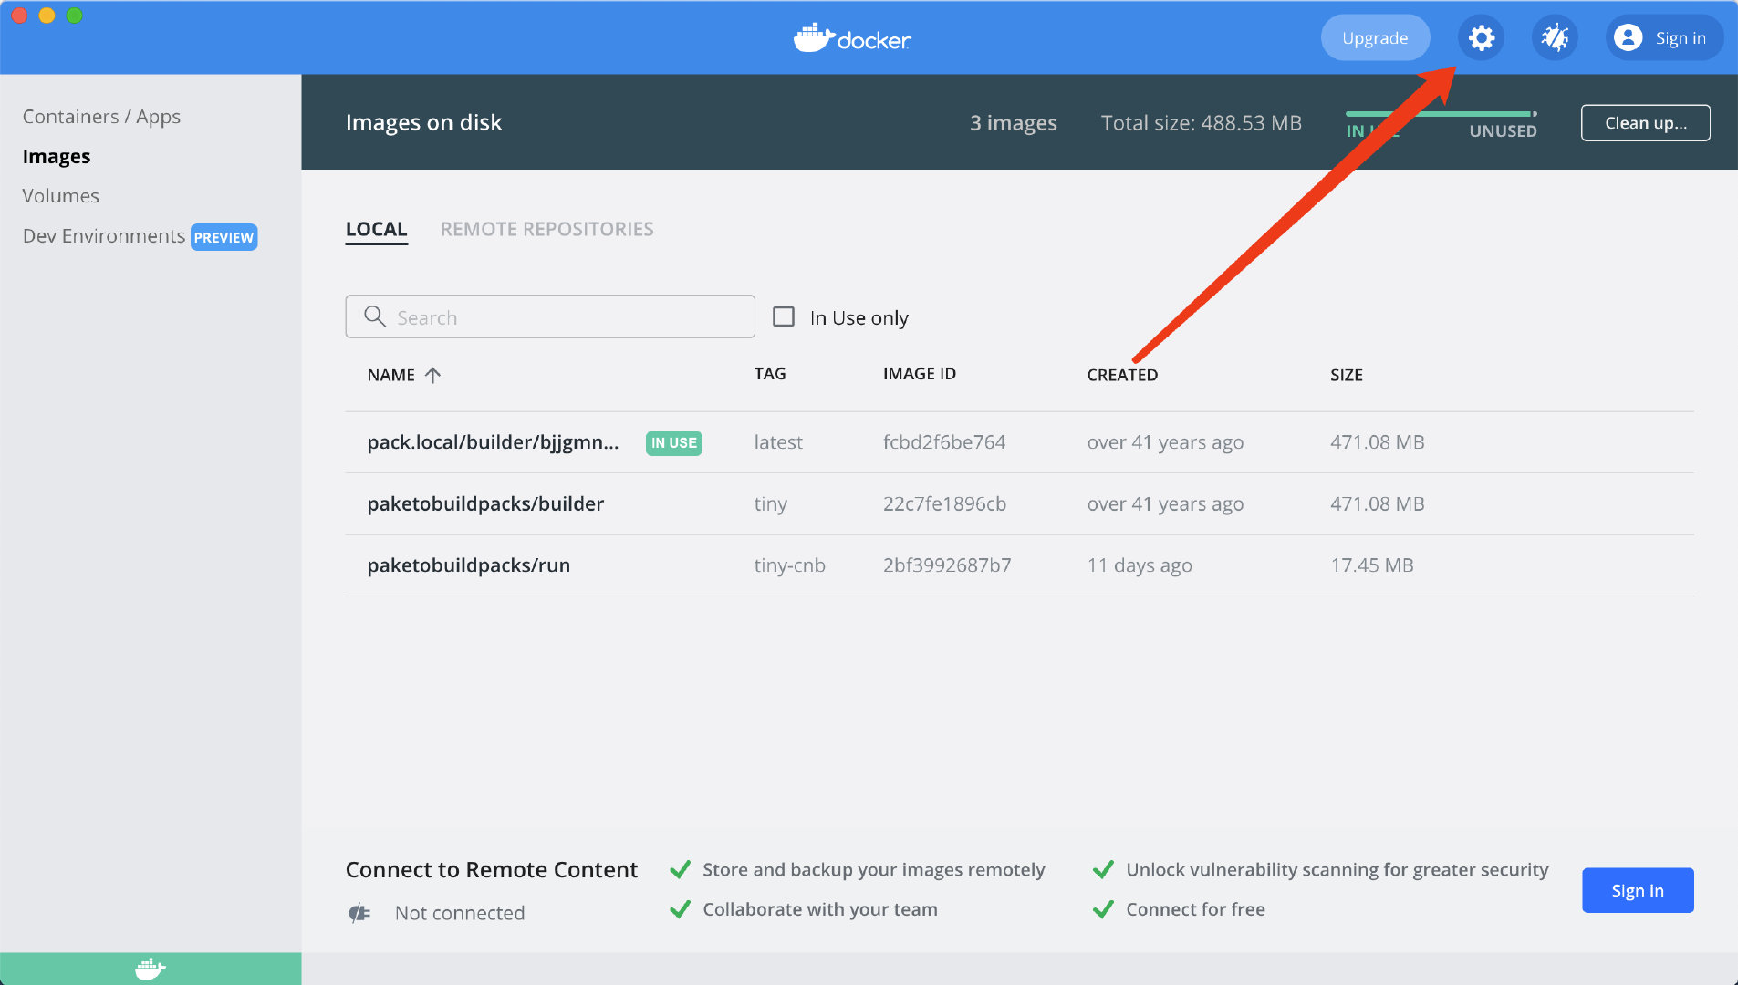
Task: Click the user avatar icon near Sign in
Action: [1629, 37]
